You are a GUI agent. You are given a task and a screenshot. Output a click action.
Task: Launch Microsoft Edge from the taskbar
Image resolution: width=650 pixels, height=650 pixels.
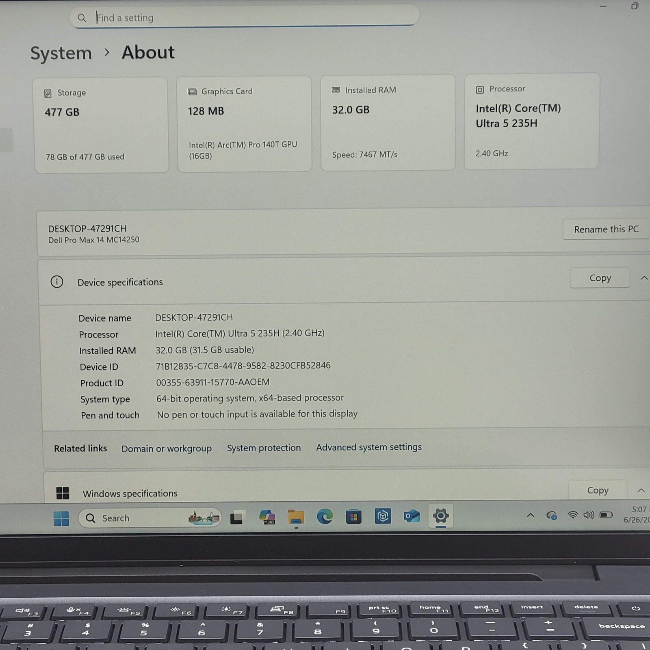coord(325,516)
